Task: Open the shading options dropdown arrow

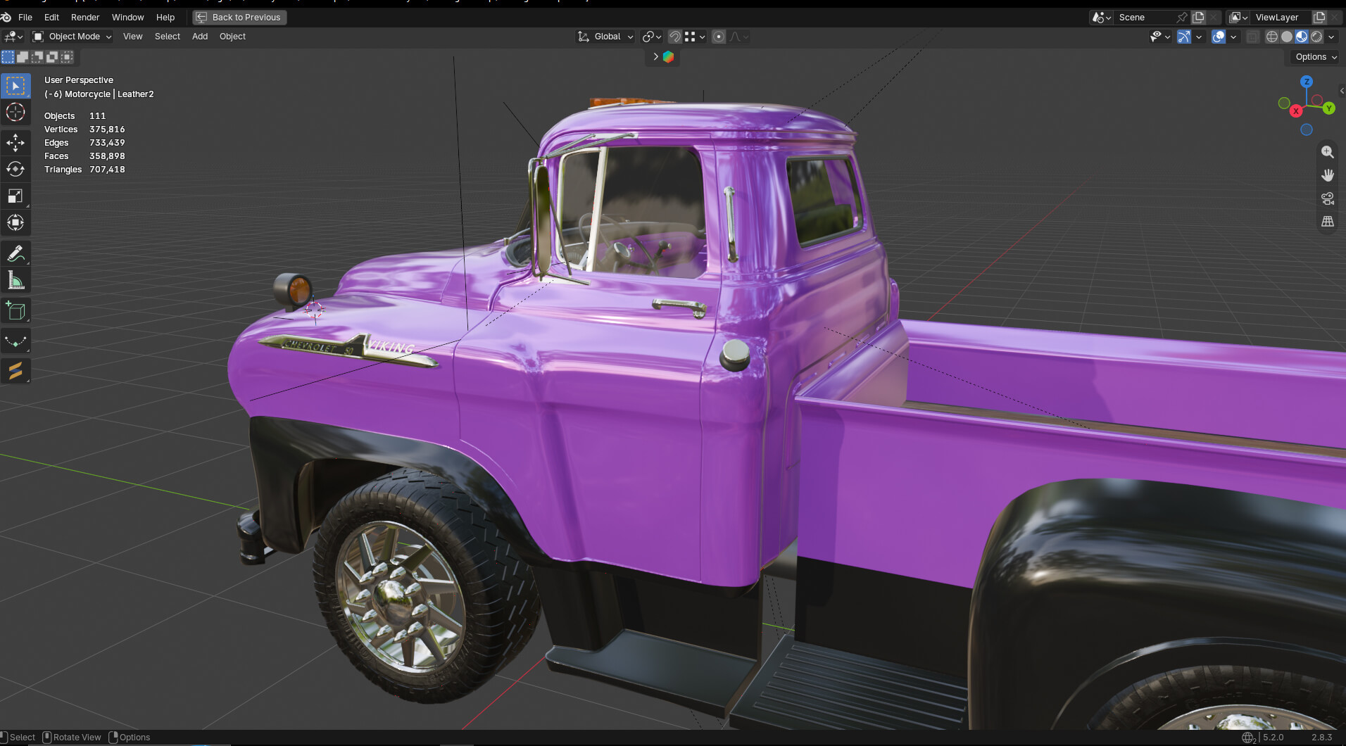Action: (x=1331, y=37)
